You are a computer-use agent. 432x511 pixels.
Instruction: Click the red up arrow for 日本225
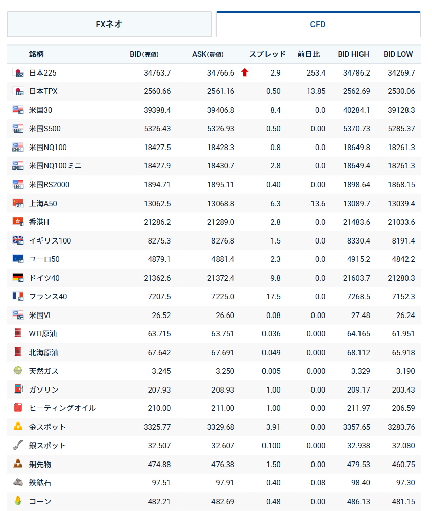click(x=245, y=72)
